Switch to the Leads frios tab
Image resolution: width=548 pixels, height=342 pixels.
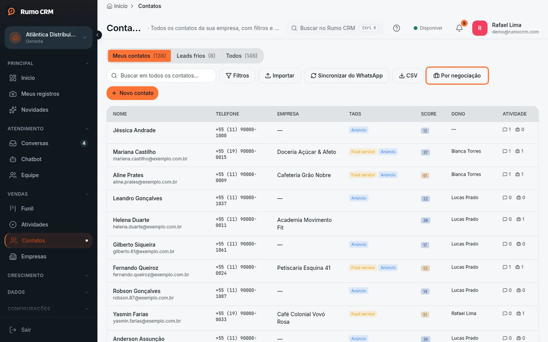[196, 56]
